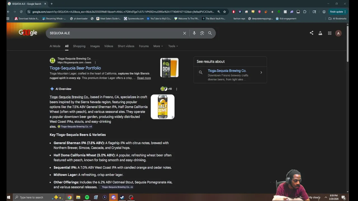Open AI Overview more options menu
358x201 pixels.
[176, 89]
